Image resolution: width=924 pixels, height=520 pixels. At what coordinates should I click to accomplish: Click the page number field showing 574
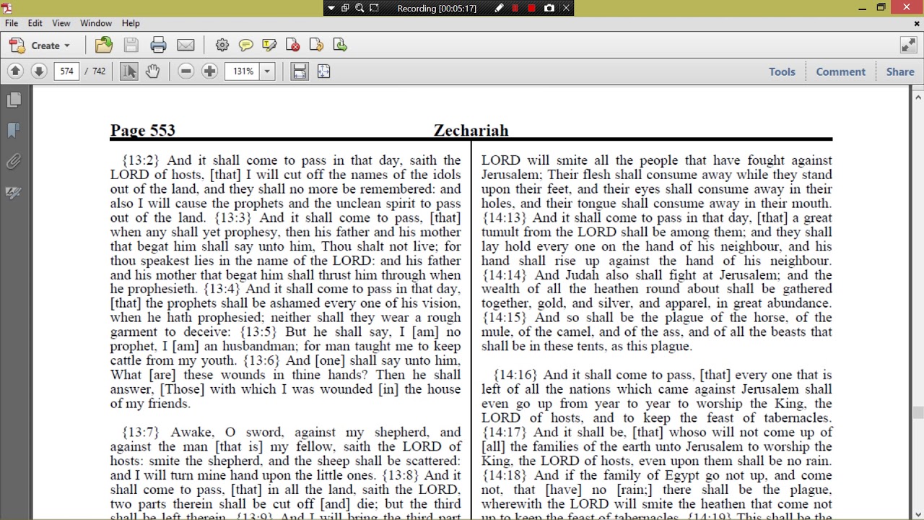pyautogui.click(x=66, y=71)
